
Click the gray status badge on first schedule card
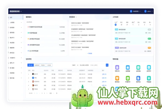pos(149,29)
